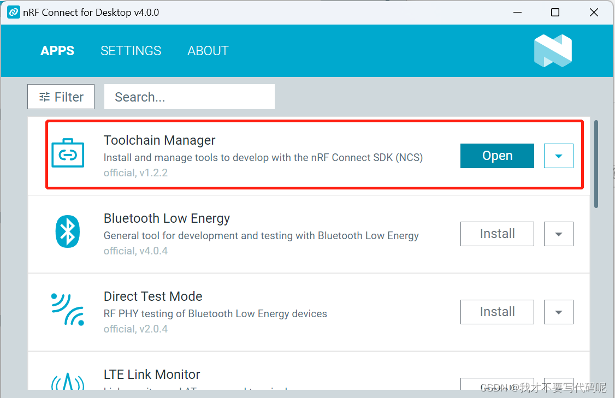Click the Nordic Semiconductor logo
Image resolution: width=615 pixels, height=398 pixels.
553,51
